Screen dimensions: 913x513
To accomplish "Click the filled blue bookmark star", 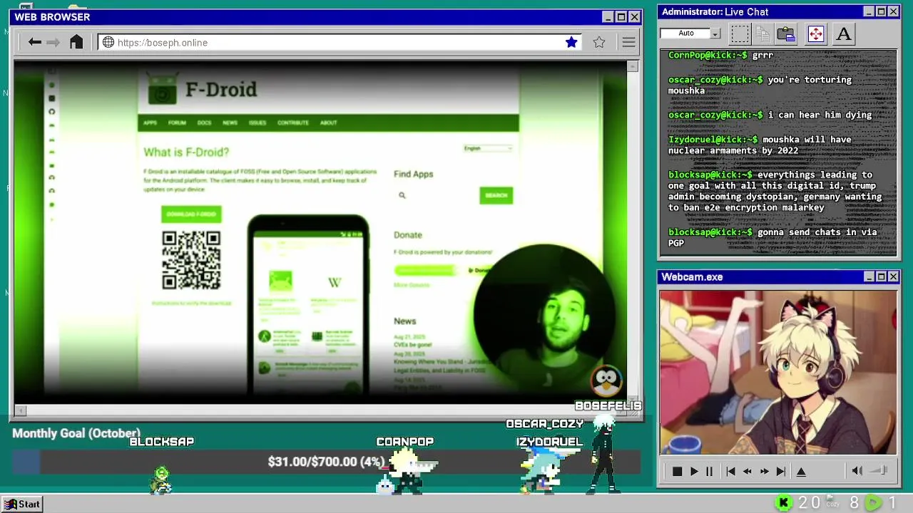I will pos(571,42).
